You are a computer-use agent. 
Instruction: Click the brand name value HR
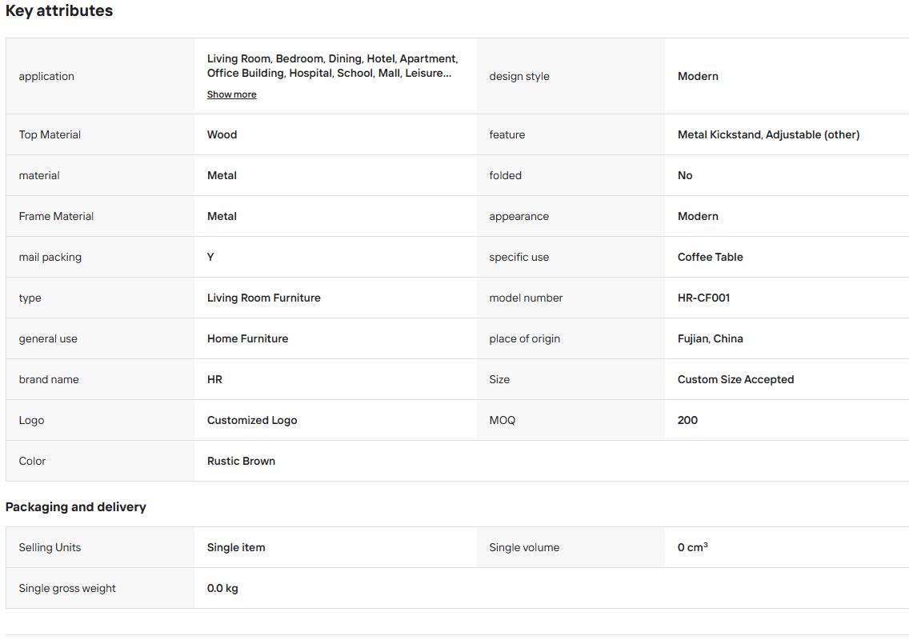click(214, 379)
